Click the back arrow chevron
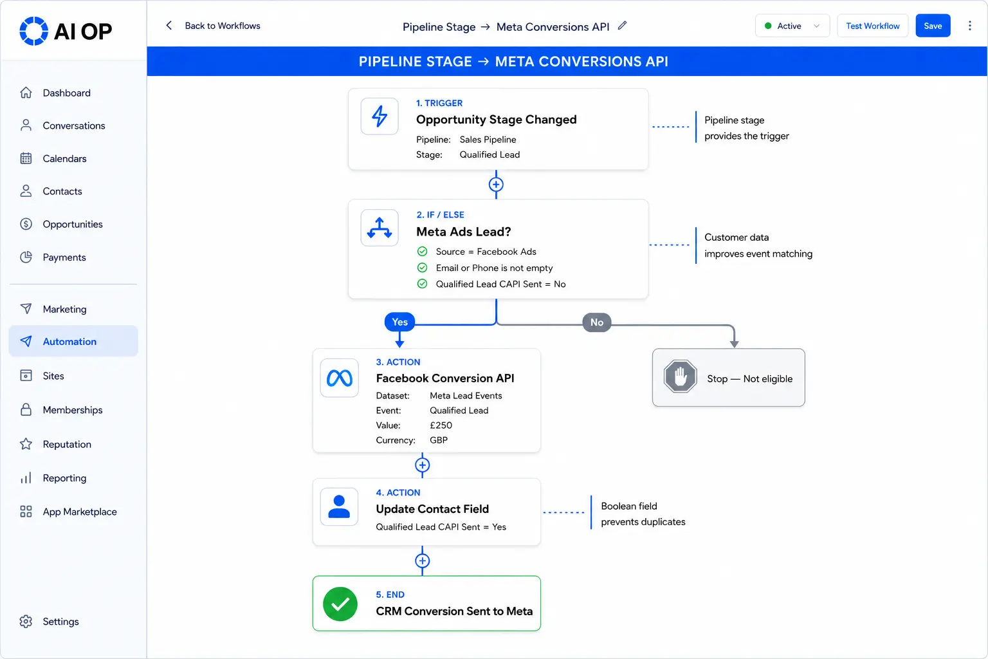Image resolution: width=988 pixels, height=659 pixels. click(169, 26)
